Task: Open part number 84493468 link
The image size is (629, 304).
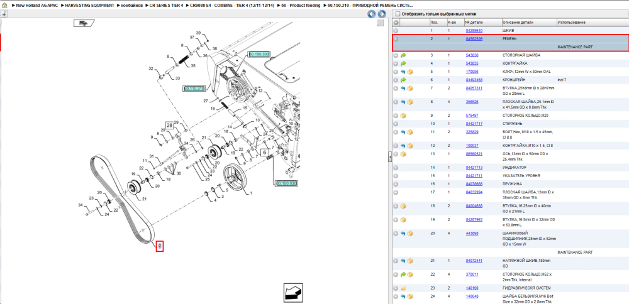Action: coord(474,80)
